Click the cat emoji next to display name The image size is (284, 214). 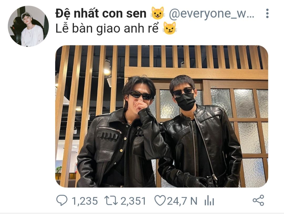coord(158,13)
